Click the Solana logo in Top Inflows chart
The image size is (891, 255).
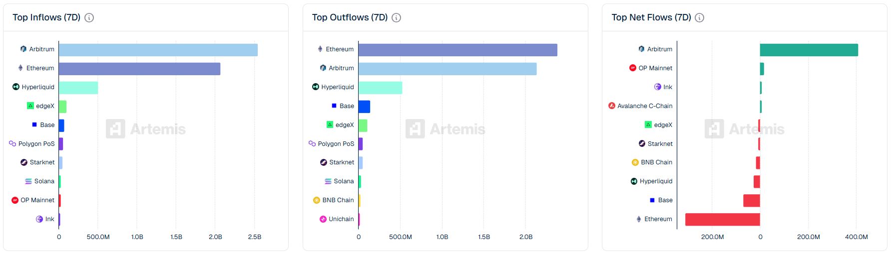coord(28,181)
